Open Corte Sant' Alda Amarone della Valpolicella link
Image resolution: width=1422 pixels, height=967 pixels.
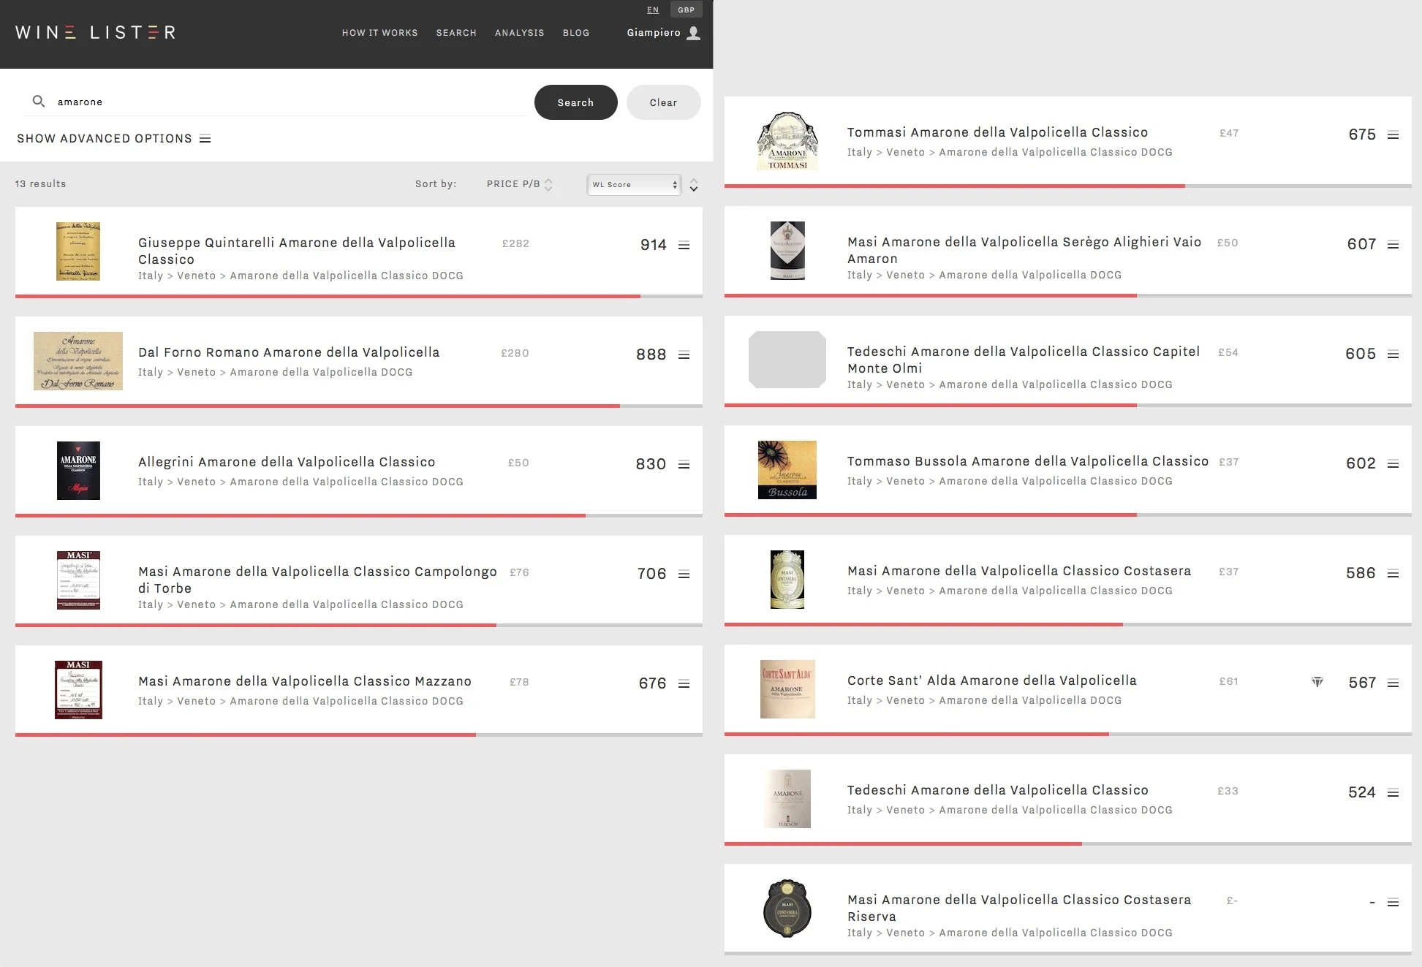(992, 680)
